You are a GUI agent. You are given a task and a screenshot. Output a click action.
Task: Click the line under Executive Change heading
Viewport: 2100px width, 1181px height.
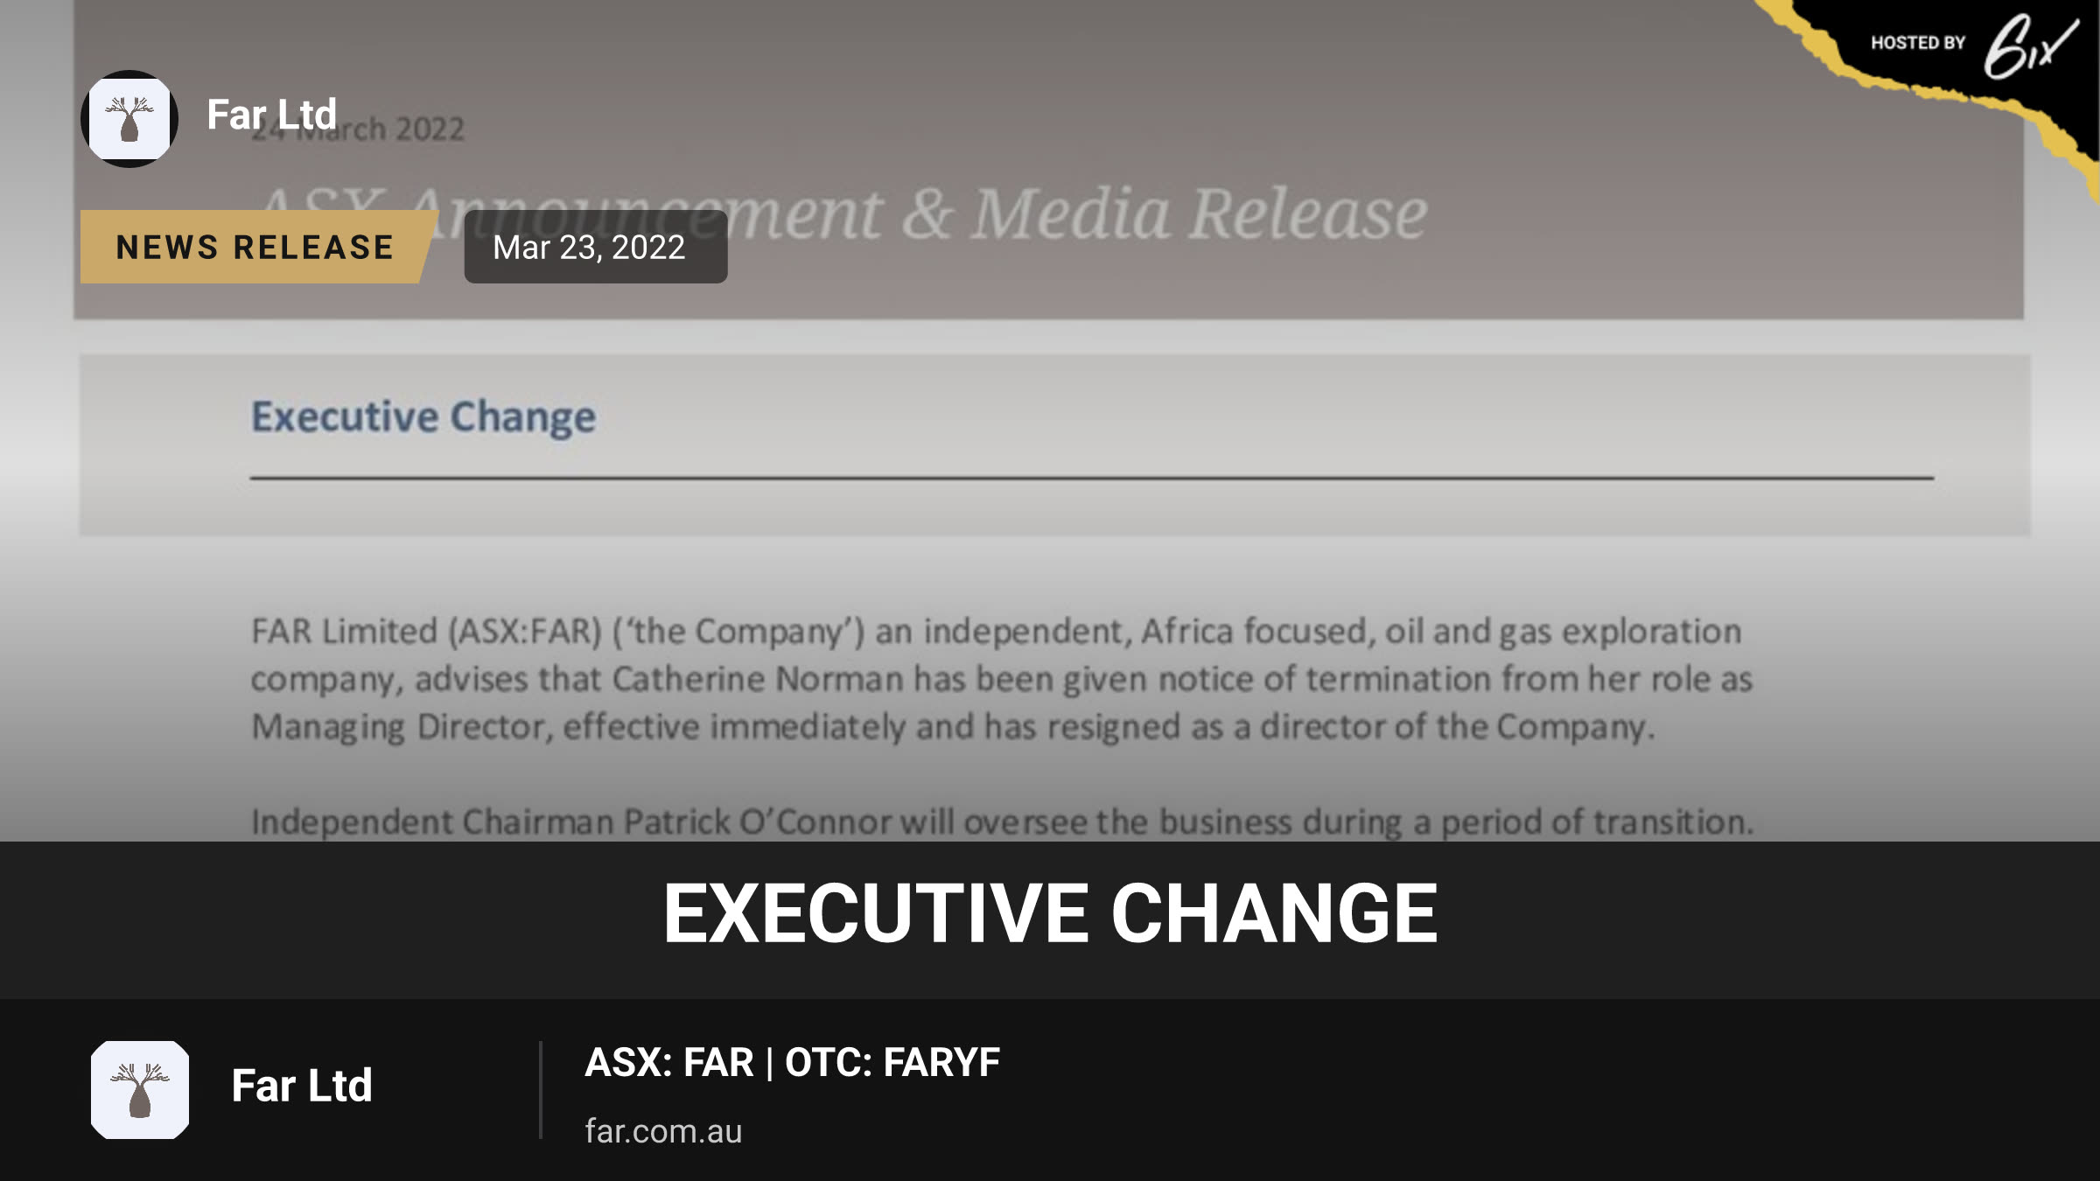click(1092, 478)
